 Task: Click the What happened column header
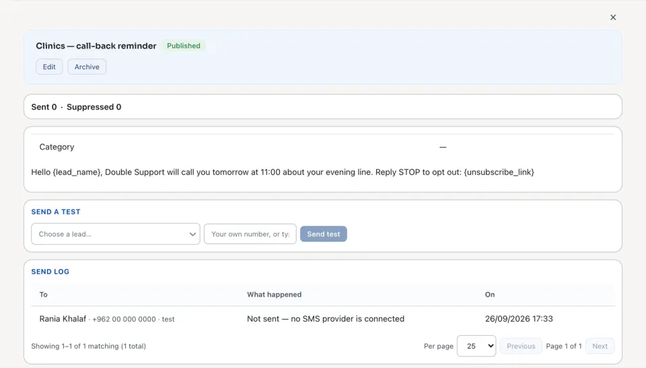(275, 295)
